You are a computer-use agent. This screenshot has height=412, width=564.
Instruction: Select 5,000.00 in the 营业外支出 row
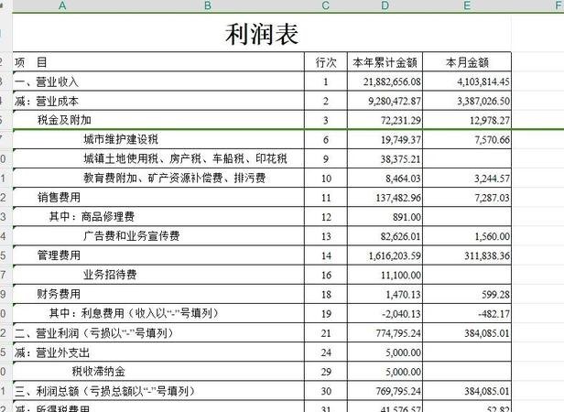coord(403,352)
